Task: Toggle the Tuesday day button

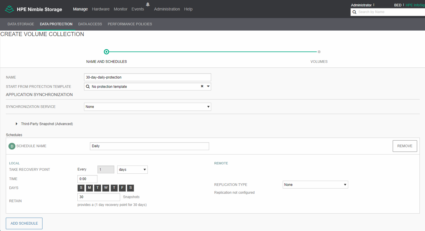Action: [x=97, y=188]
